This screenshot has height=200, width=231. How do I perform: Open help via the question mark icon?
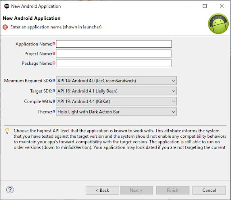[10, 190]
